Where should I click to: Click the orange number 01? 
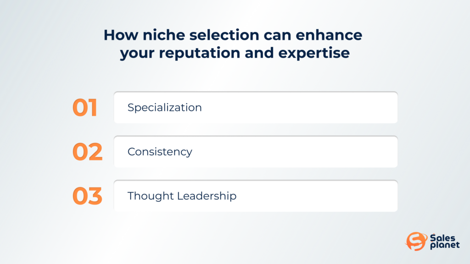(85, 107)
